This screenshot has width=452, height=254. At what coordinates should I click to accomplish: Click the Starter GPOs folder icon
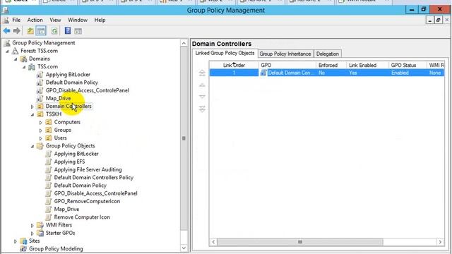tap(40, 233)
